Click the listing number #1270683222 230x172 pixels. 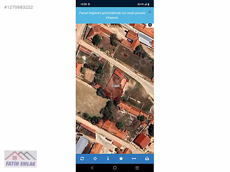coord(19,7)
